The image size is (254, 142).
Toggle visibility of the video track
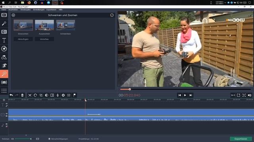[x=7, y=114]
